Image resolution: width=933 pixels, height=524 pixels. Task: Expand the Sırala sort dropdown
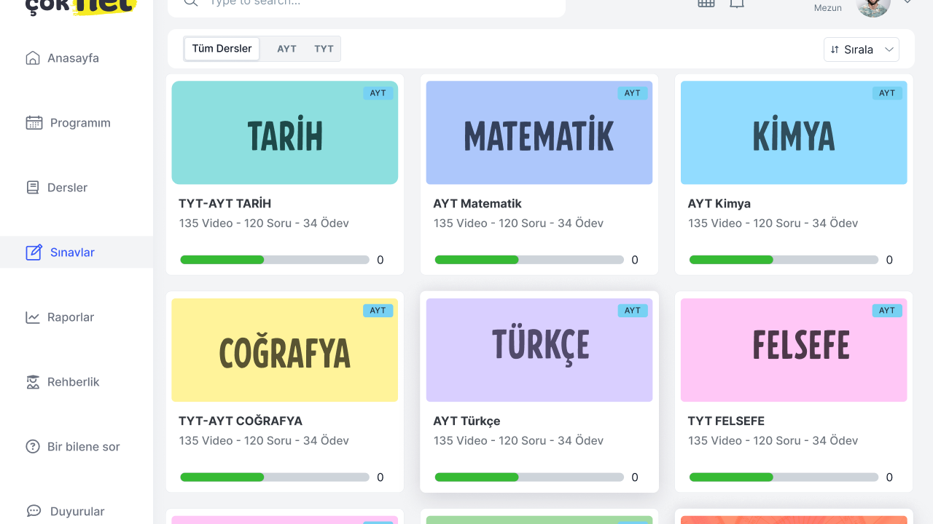point(862,49)
